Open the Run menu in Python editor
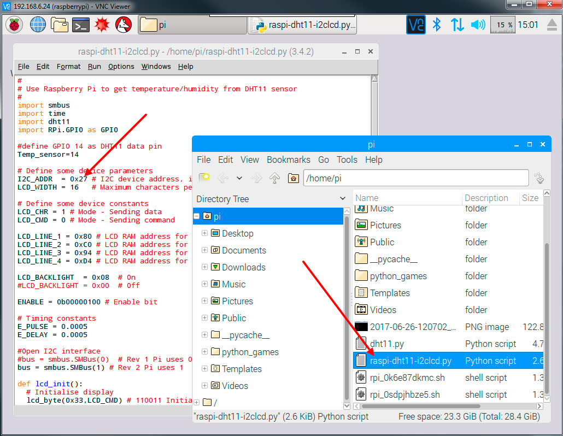 (94, 66)
